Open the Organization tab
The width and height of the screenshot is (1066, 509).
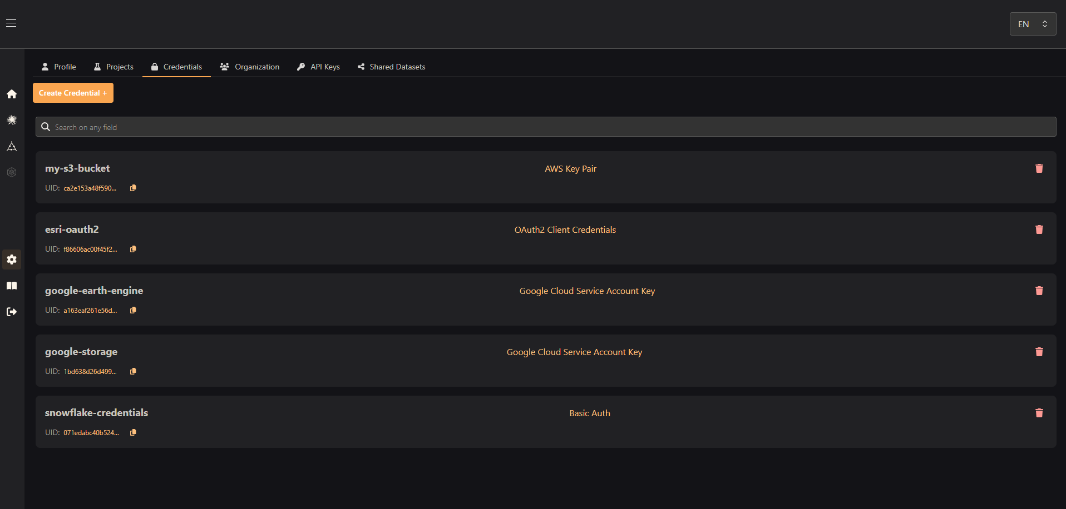(x=250, y=67)
